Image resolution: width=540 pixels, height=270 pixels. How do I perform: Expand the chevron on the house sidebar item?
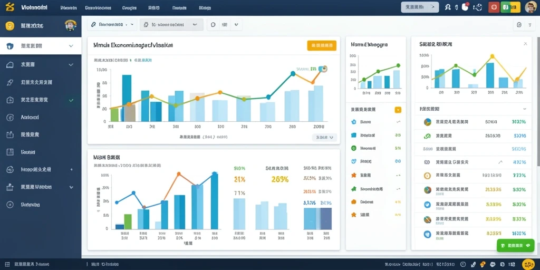pyautogui.click(x=71, y=65)
